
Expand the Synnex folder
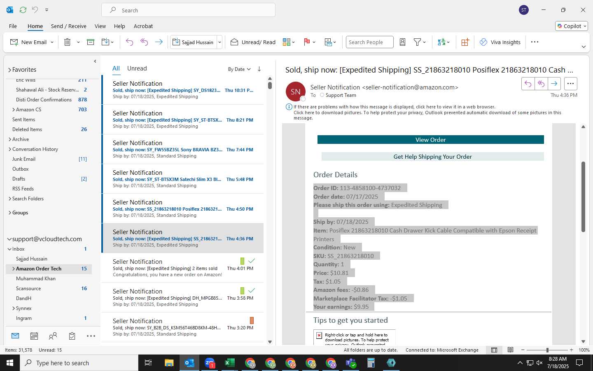pos(14,308)
